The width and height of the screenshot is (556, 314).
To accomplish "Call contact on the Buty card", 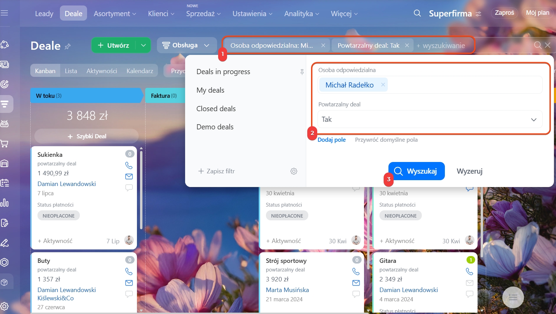I will (129, 271).
